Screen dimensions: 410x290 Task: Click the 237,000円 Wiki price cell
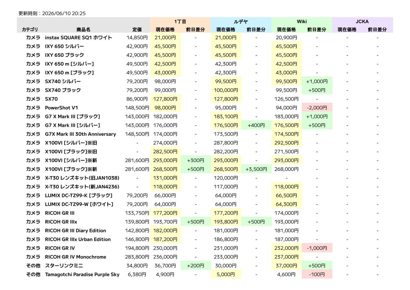(x=287, y=257)
